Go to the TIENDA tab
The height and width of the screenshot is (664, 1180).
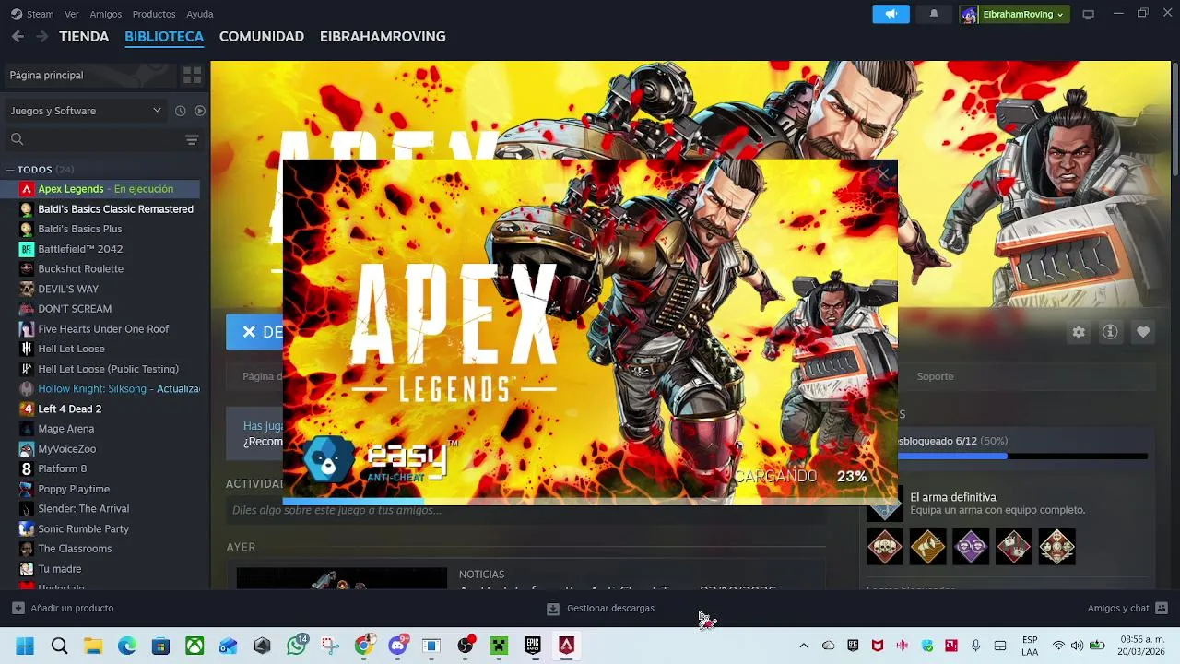(x=84, y=37)
